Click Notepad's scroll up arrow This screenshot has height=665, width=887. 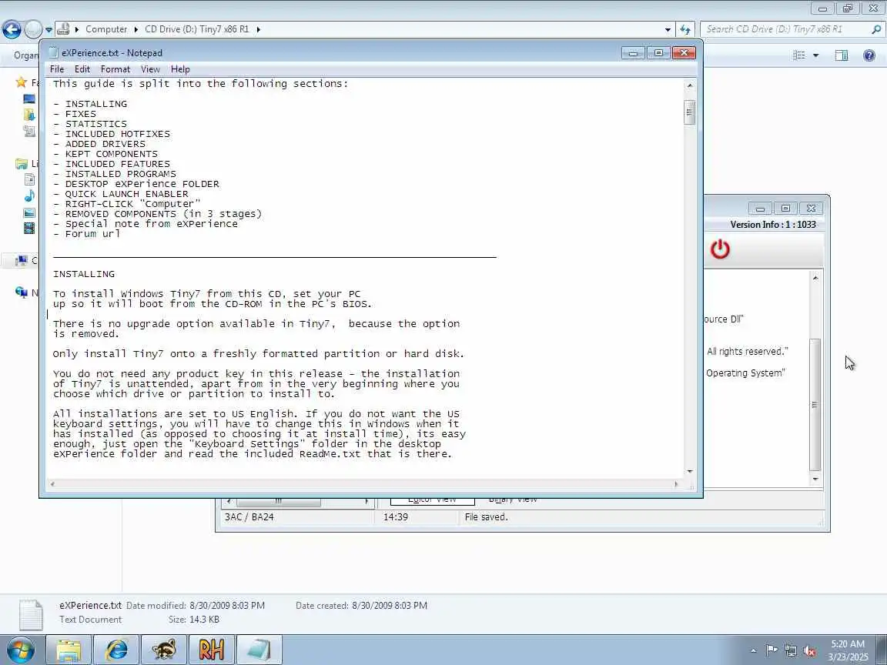click(x=690, y=85)
